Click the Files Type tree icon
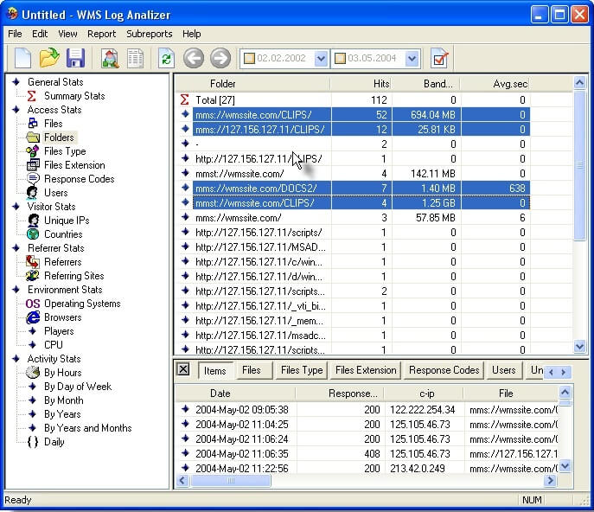Viewport: 594px width, 512px height. click(33, 151)
